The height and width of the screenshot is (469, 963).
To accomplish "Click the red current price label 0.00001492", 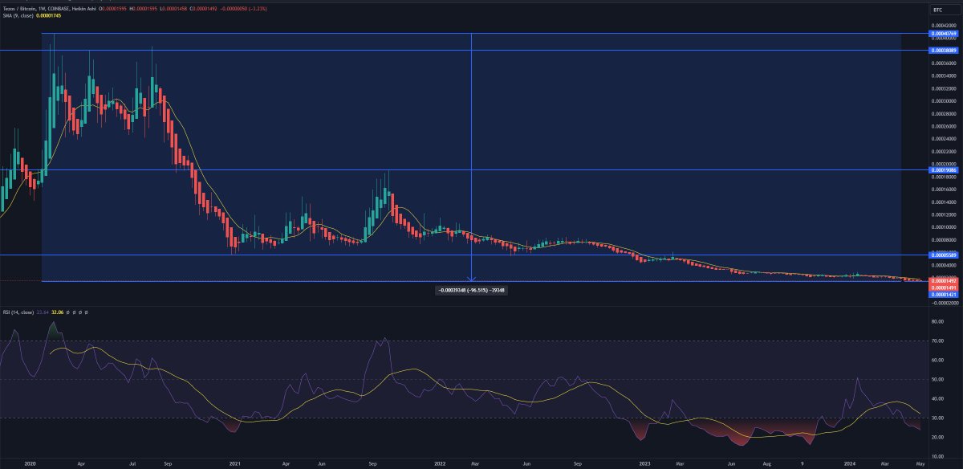I will tap(945, 280).
